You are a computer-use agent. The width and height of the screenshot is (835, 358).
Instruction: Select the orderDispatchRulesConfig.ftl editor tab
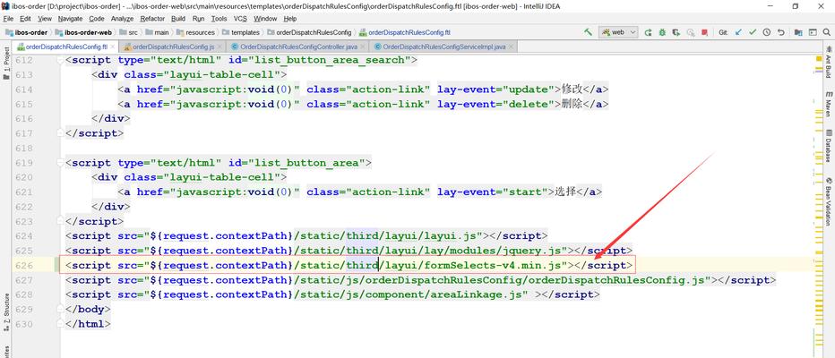[x=66, y=47]
